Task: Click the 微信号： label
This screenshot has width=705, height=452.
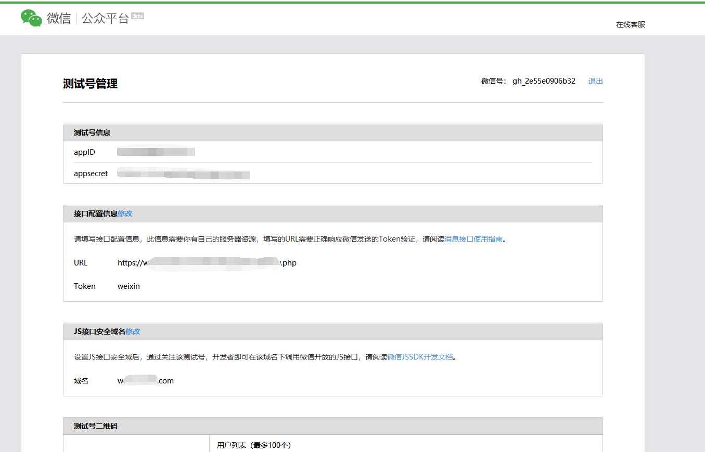Action: 494,81
